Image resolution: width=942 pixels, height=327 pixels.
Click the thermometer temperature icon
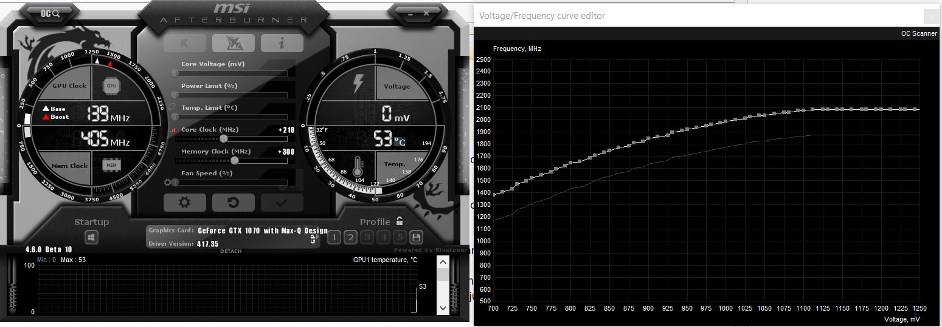coord(359,166)
